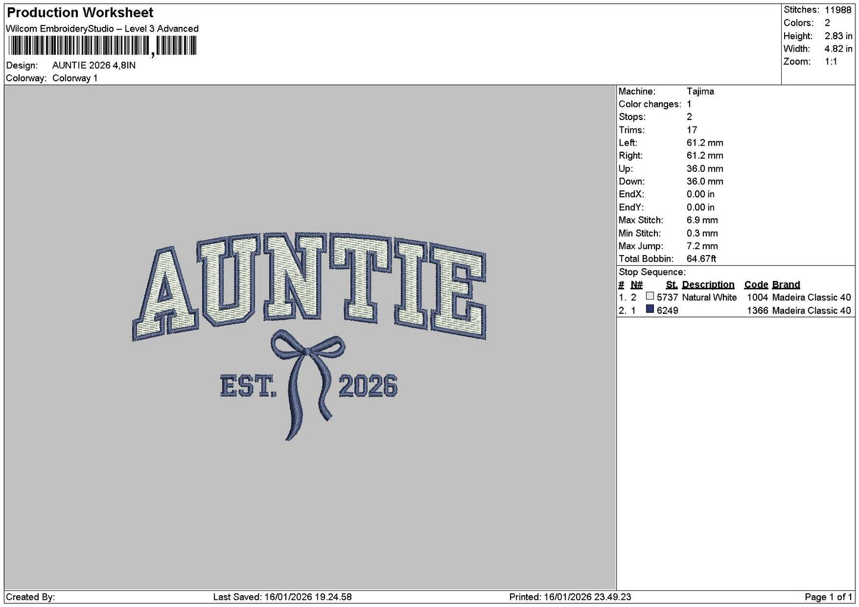Click the Colors value 2 in the header
This screenshot has height=607, width=859.
(x=827, y=23)
